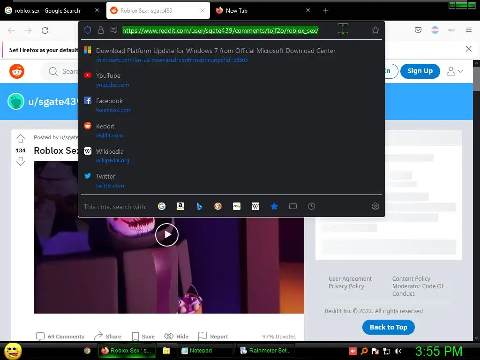
Task: Bookmark this page with the star icon
Action: point(375,30)
